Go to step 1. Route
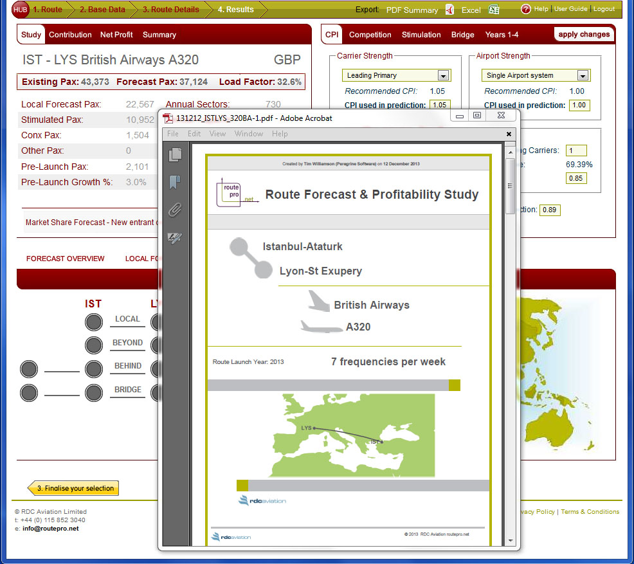The height and width of the screenshot is (564, 634). point(48,9)
